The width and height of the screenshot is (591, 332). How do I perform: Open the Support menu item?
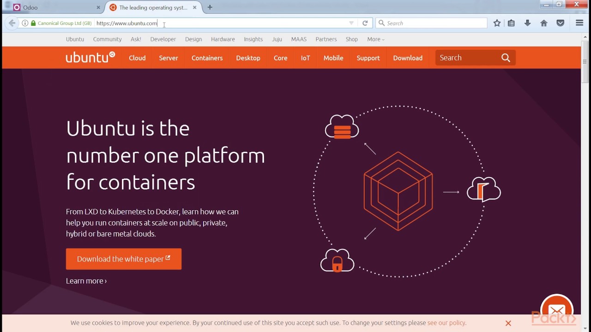click(x=368, y=58)
